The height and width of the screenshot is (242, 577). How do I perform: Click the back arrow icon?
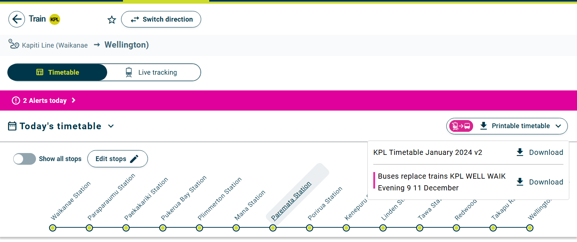point(17,19)
